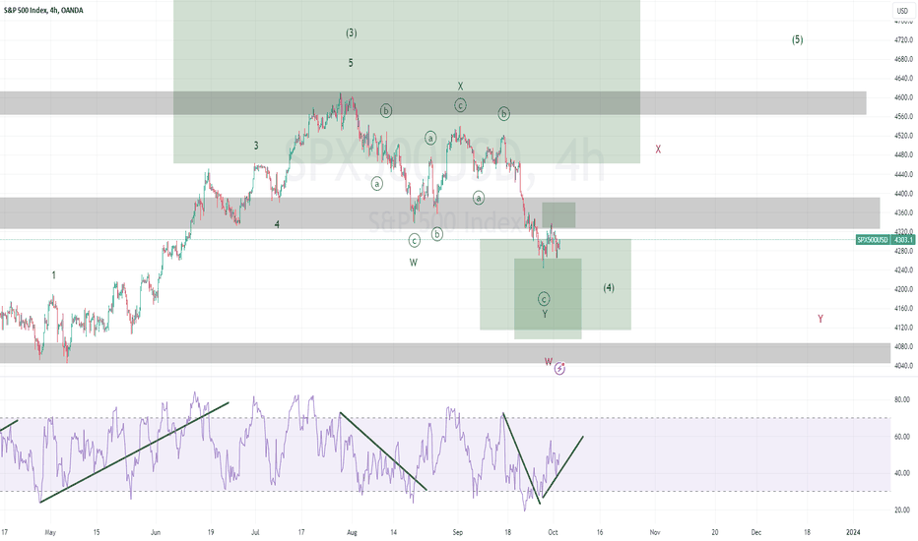918x541 pixels.
Task: Select the black X label above circled c
Action: (x=460, y=86)
